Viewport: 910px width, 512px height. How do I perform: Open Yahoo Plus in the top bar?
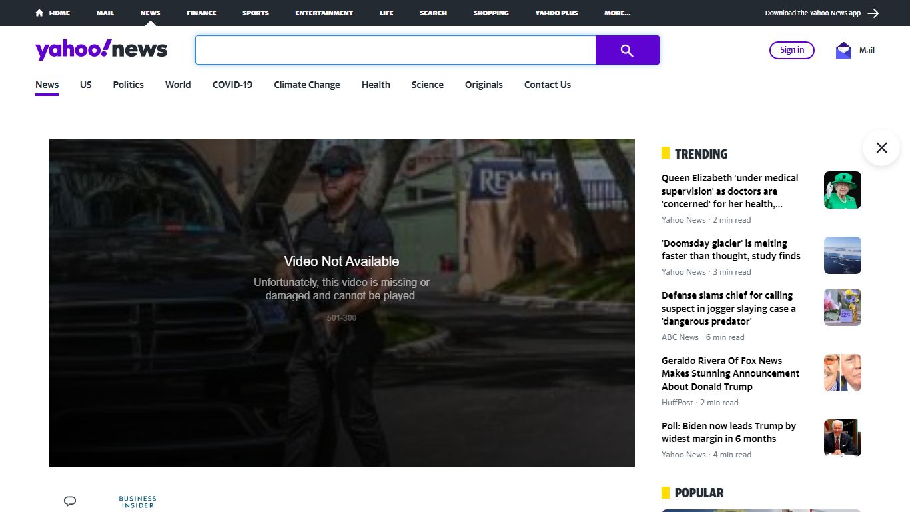(556, 13)
